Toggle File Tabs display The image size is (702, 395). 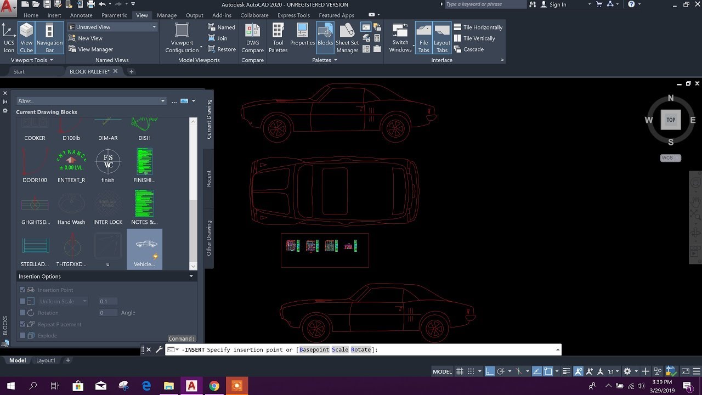424,38
